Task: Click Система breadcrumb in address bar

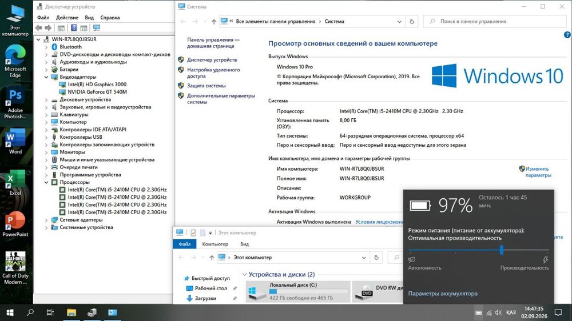Action: click(x=334, y=22)
